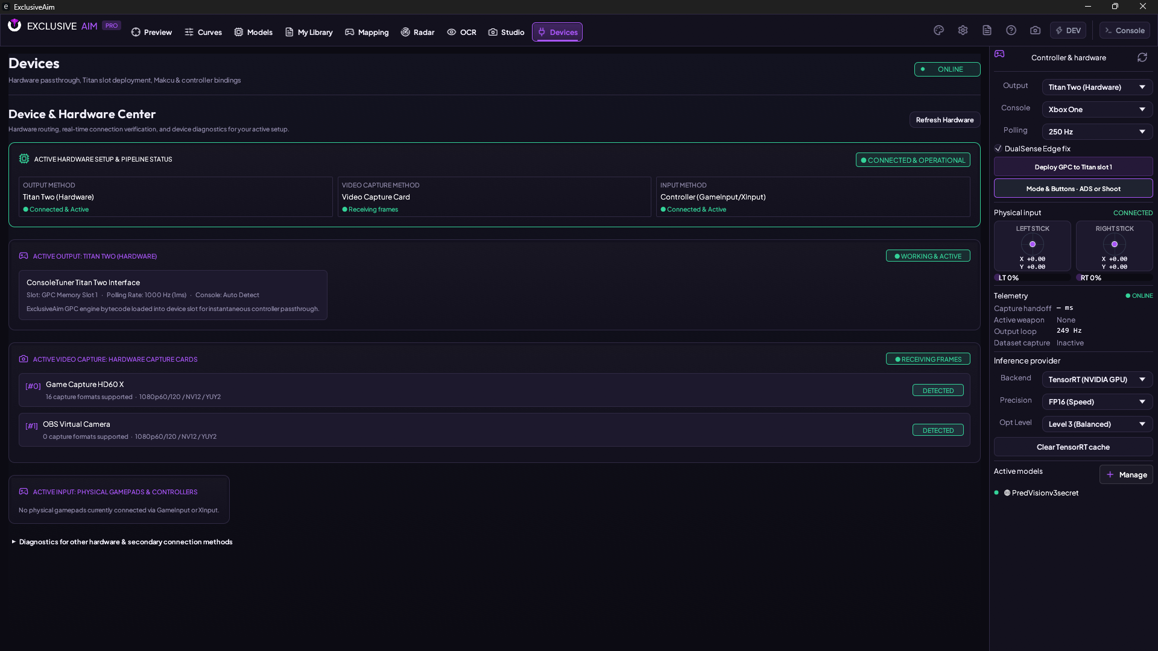Toggle DEV mode button
1158x651 pixels.
tap(1068, 30)
